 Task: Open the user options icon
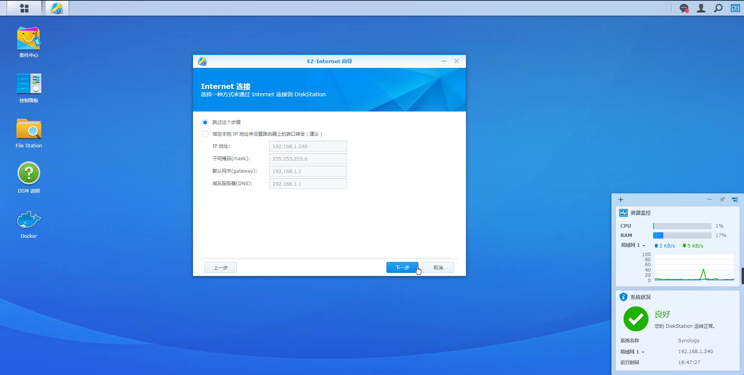click(701, 8)
